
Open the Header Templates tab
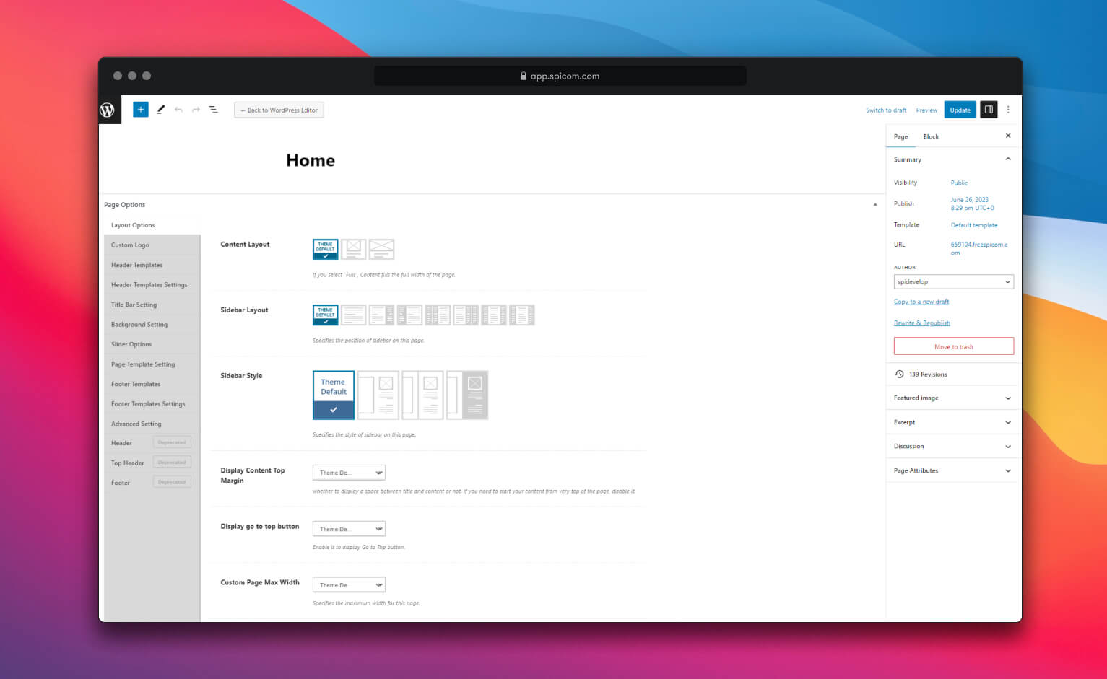152,265
